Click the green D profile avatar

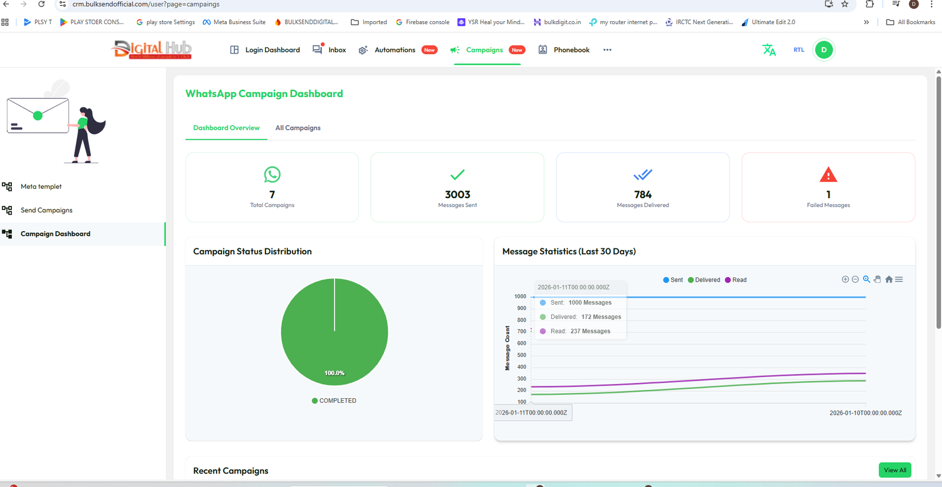pyautogui.click(x=824, y=50)
